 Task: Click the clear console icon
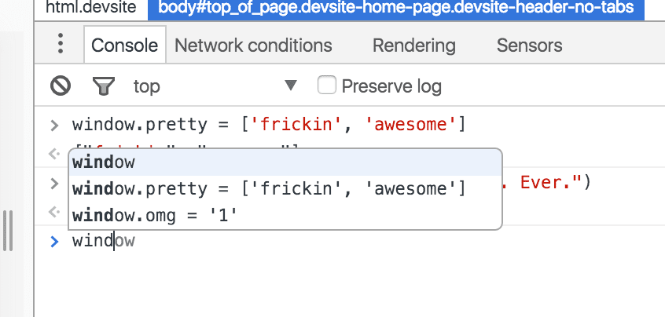point(61,86)
